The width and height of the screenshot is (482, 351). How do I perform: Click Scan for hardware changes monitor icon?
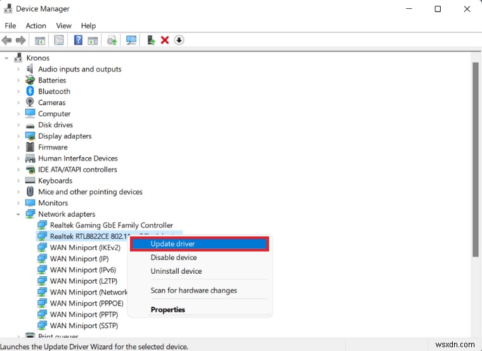(x=131, y=40)
